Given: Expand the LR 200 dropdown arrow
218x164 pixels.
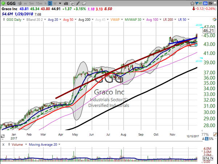Looking at the screenshot, I should 175,20.
